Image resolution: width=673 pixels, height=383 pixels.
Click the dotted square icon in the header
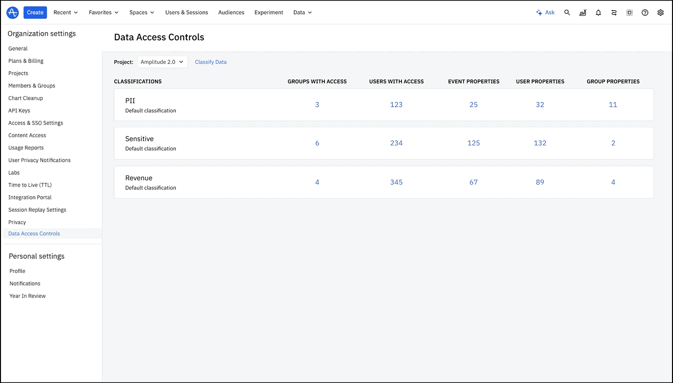[x=629, y=13]
